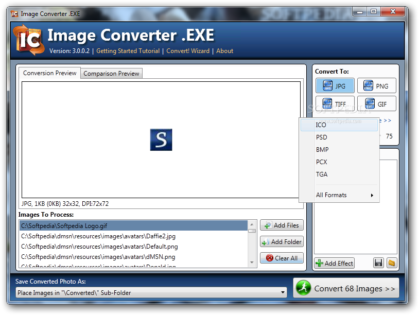Select JPG as the output format
Screen dimensions: 419x315
click(335, 85)
